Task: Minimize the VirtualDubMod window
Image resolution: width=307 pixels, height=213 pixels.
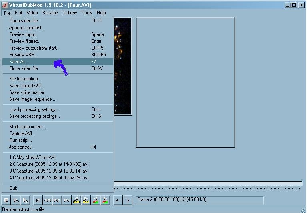Action: [287, 5]
